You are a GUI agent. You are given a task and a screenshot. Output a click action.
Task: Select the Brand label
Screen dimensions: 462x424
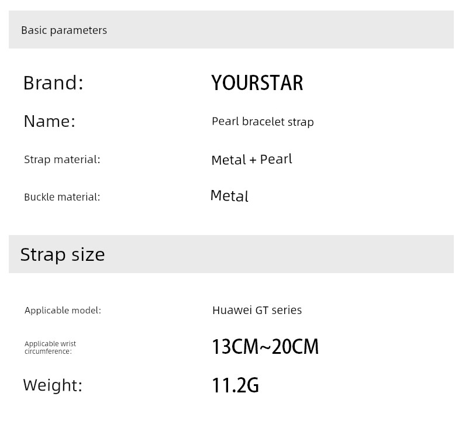53,83
